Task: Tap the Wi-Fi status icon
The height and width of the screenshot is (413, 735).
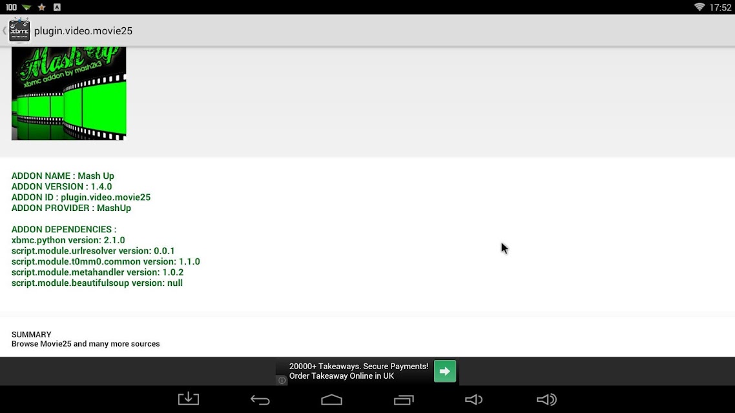Action: (x=699, y=7)
